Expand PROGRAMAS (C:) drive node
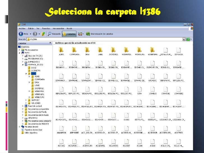Screen dimensions: 204x153 [x=23, y=59]
